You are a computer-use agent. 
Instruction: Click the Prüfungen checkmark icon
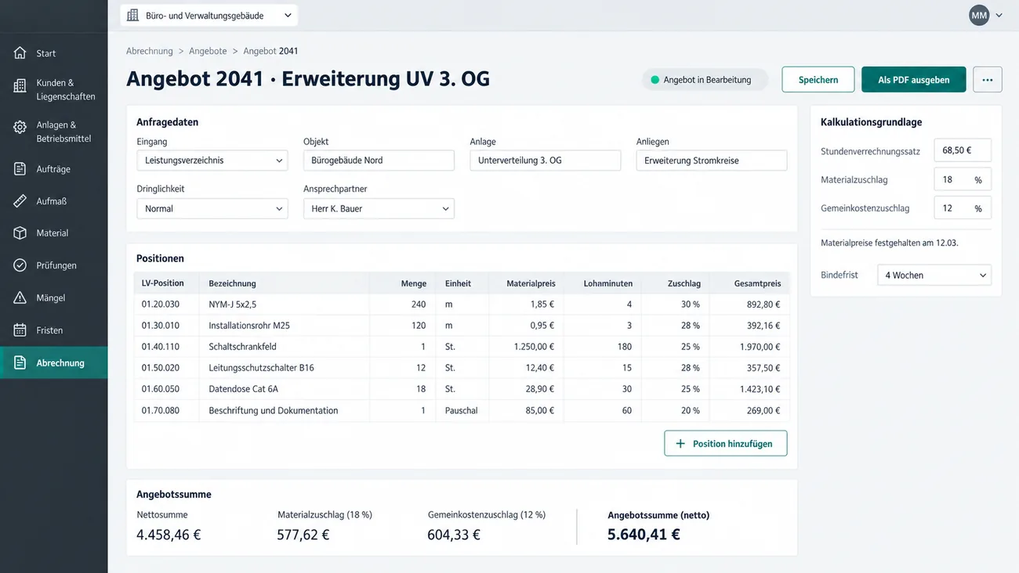tap(20, 265)
